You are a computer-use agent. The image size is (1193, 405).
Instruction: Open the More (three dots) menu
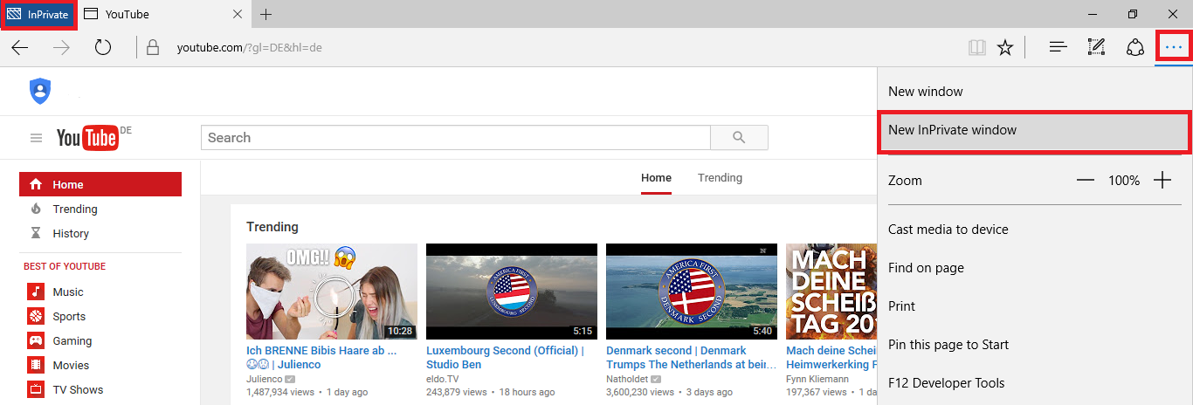(x=1174, y=47)
